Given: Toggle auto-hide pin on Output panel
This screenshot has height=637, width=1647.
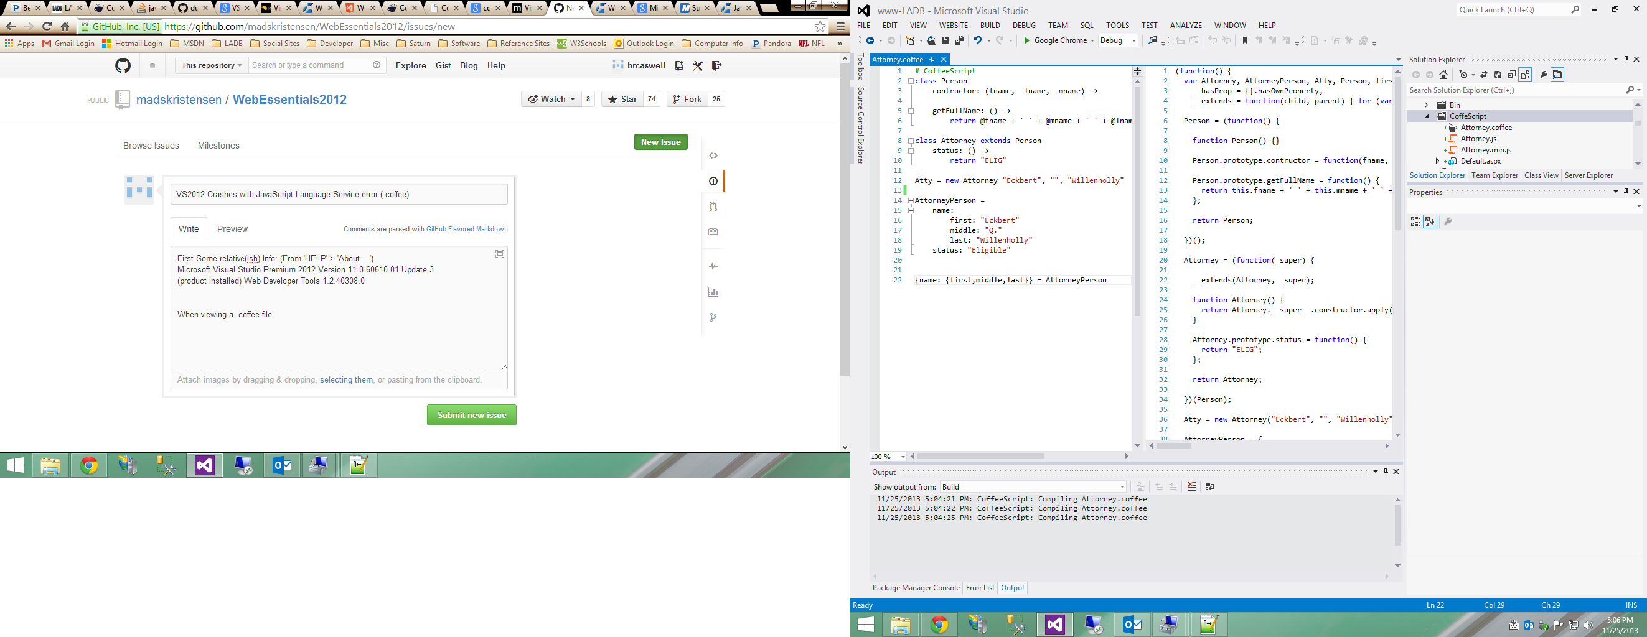Looking at the screenshot, I should pyautogui.click(x=1386, y=472).
